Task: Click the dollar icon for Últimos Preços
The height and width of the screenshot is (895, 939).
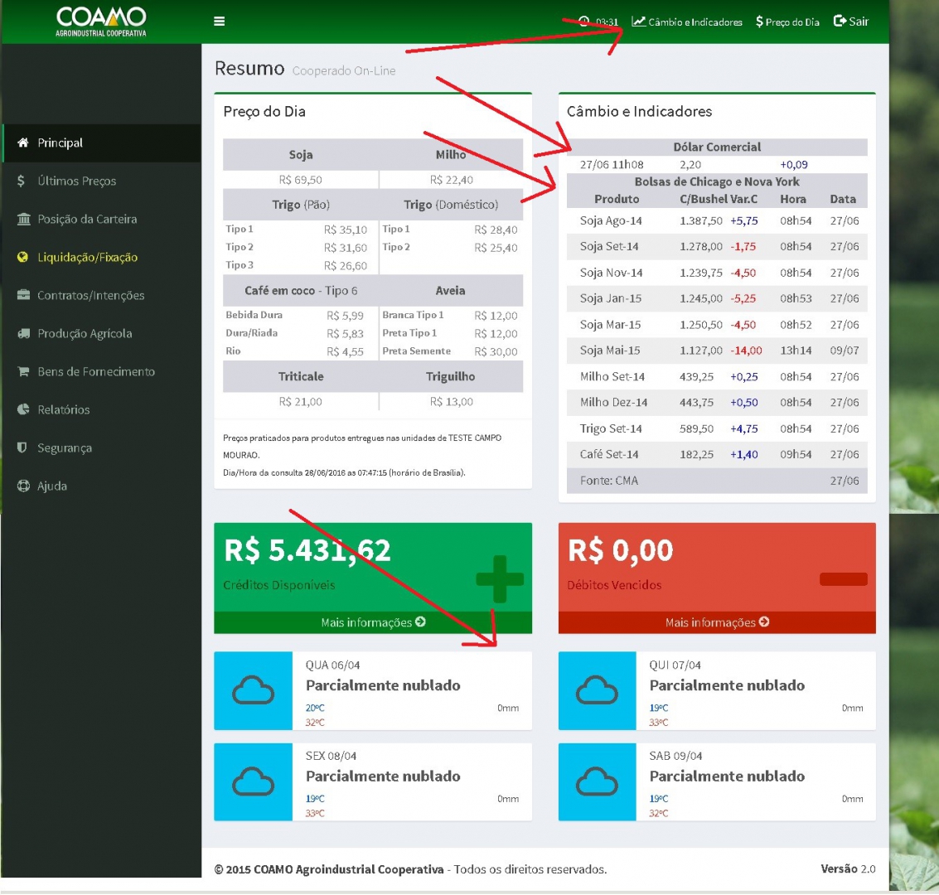Action: [22, 181]
